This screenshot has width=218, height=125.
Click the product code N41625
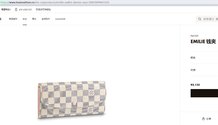(x=194, y=36)
